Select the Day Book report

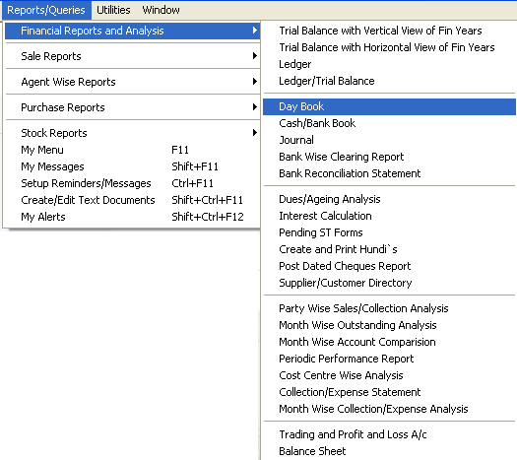click(x=389, y=106)
